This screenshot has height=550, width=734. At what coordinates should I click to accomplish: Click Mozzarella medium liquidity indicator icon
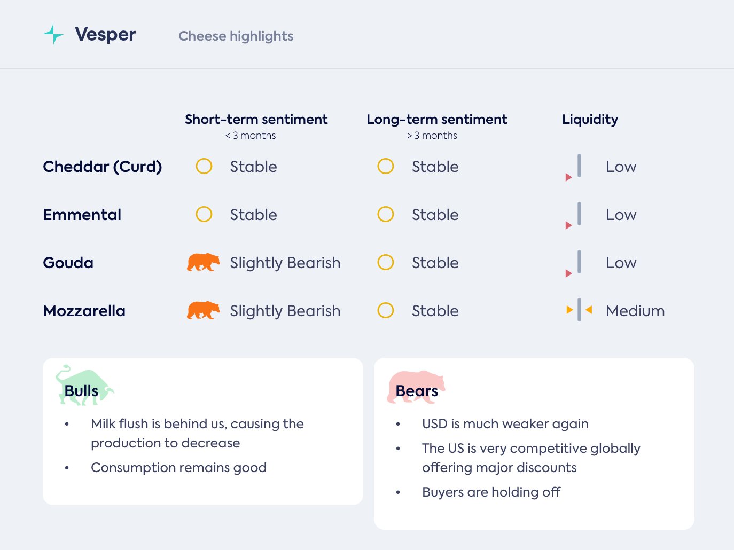click(x=579, y=310)
